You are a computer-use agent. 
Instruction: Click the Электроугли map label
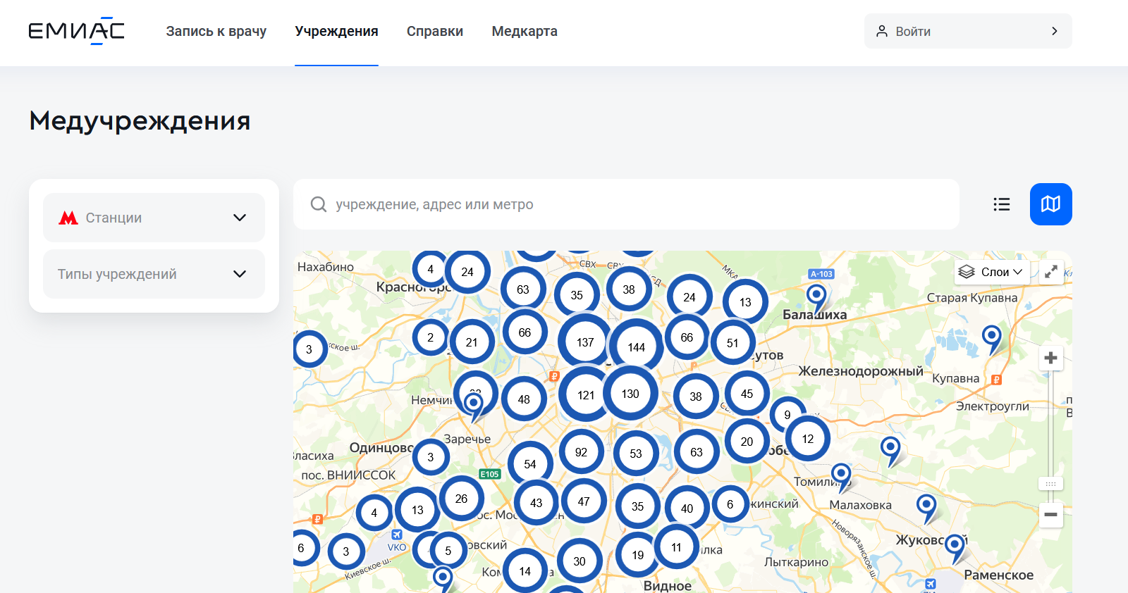coord(993,406)
